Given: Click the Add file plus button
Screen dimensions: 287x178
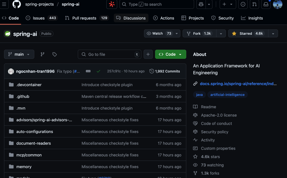Looking at the screenshot, I should 148,54.
